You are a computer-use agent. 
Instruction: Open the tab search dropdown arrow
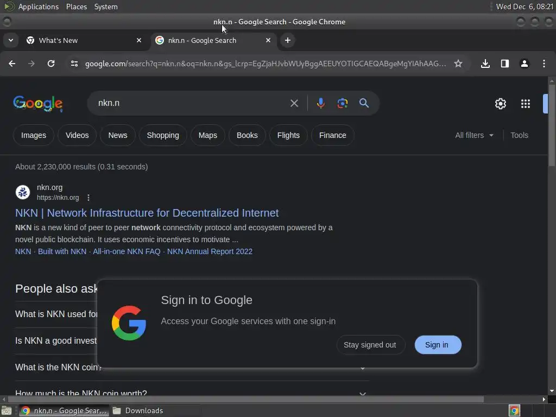pos(11,40)
